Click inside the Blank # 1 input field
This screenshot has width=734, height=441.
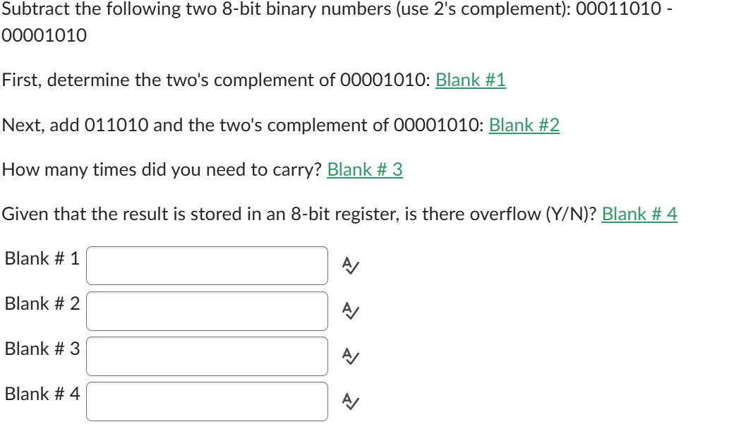pos(208,267)
